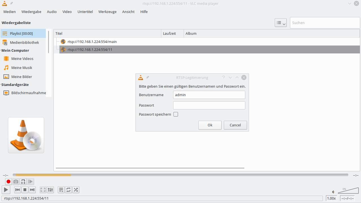Screen dimensions: 361x203
Task: Open the playlist view mode dropdown
Action: coord(280,23)
